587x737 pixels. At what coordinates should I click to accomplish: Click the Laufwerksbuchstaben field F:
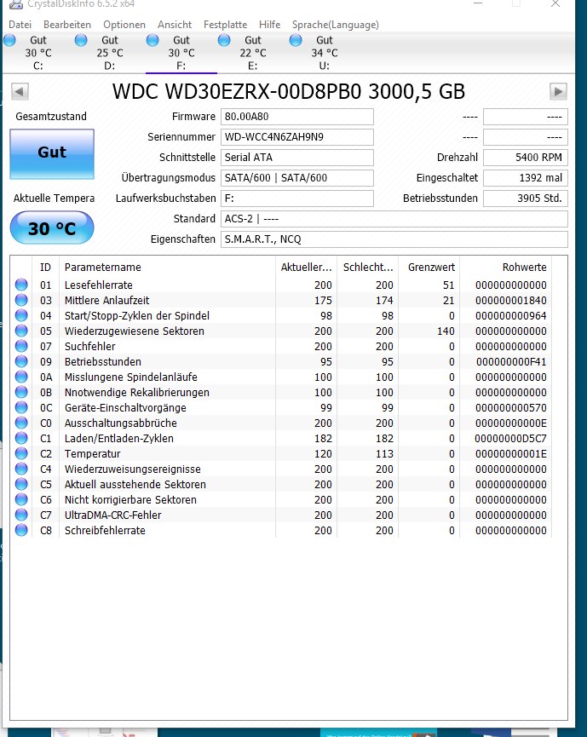point(297,199)
